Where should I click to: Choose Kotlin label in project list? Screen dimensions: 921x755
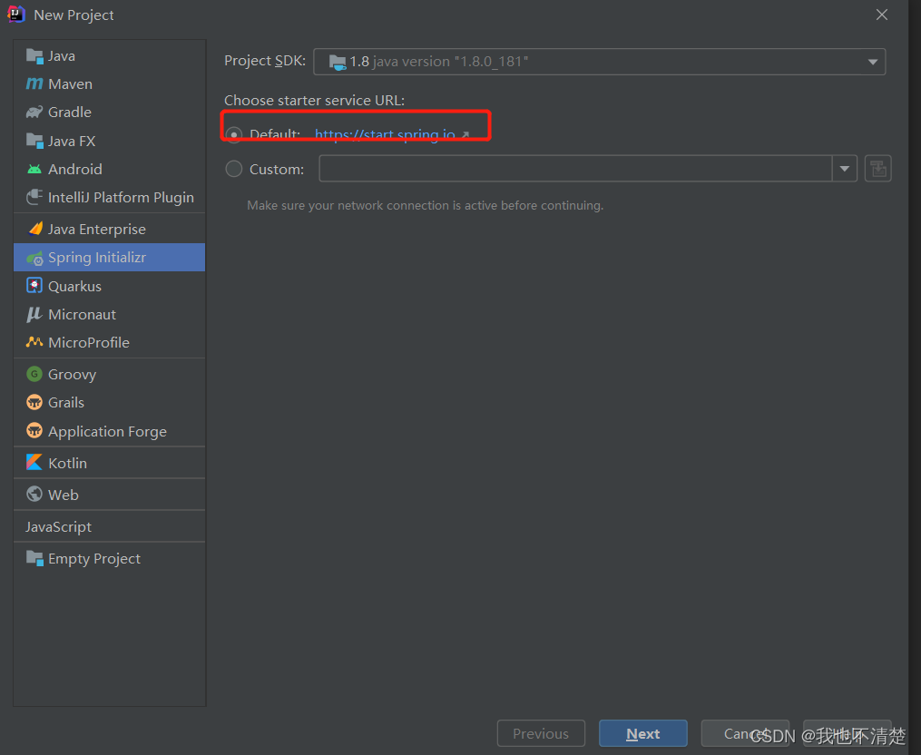(67, 463)
